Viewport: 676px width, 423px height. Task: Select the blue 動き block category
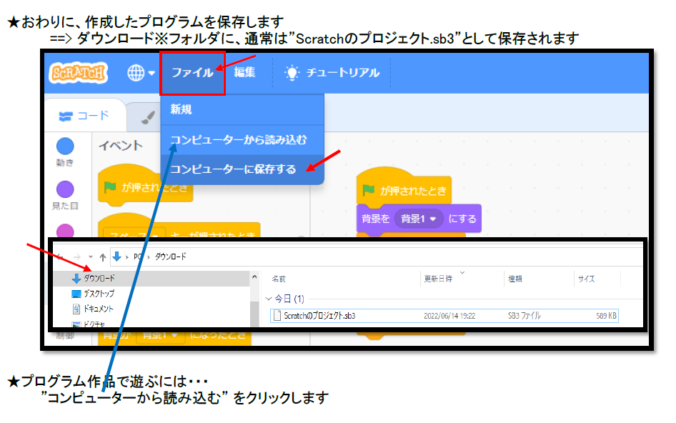(65, 146)
